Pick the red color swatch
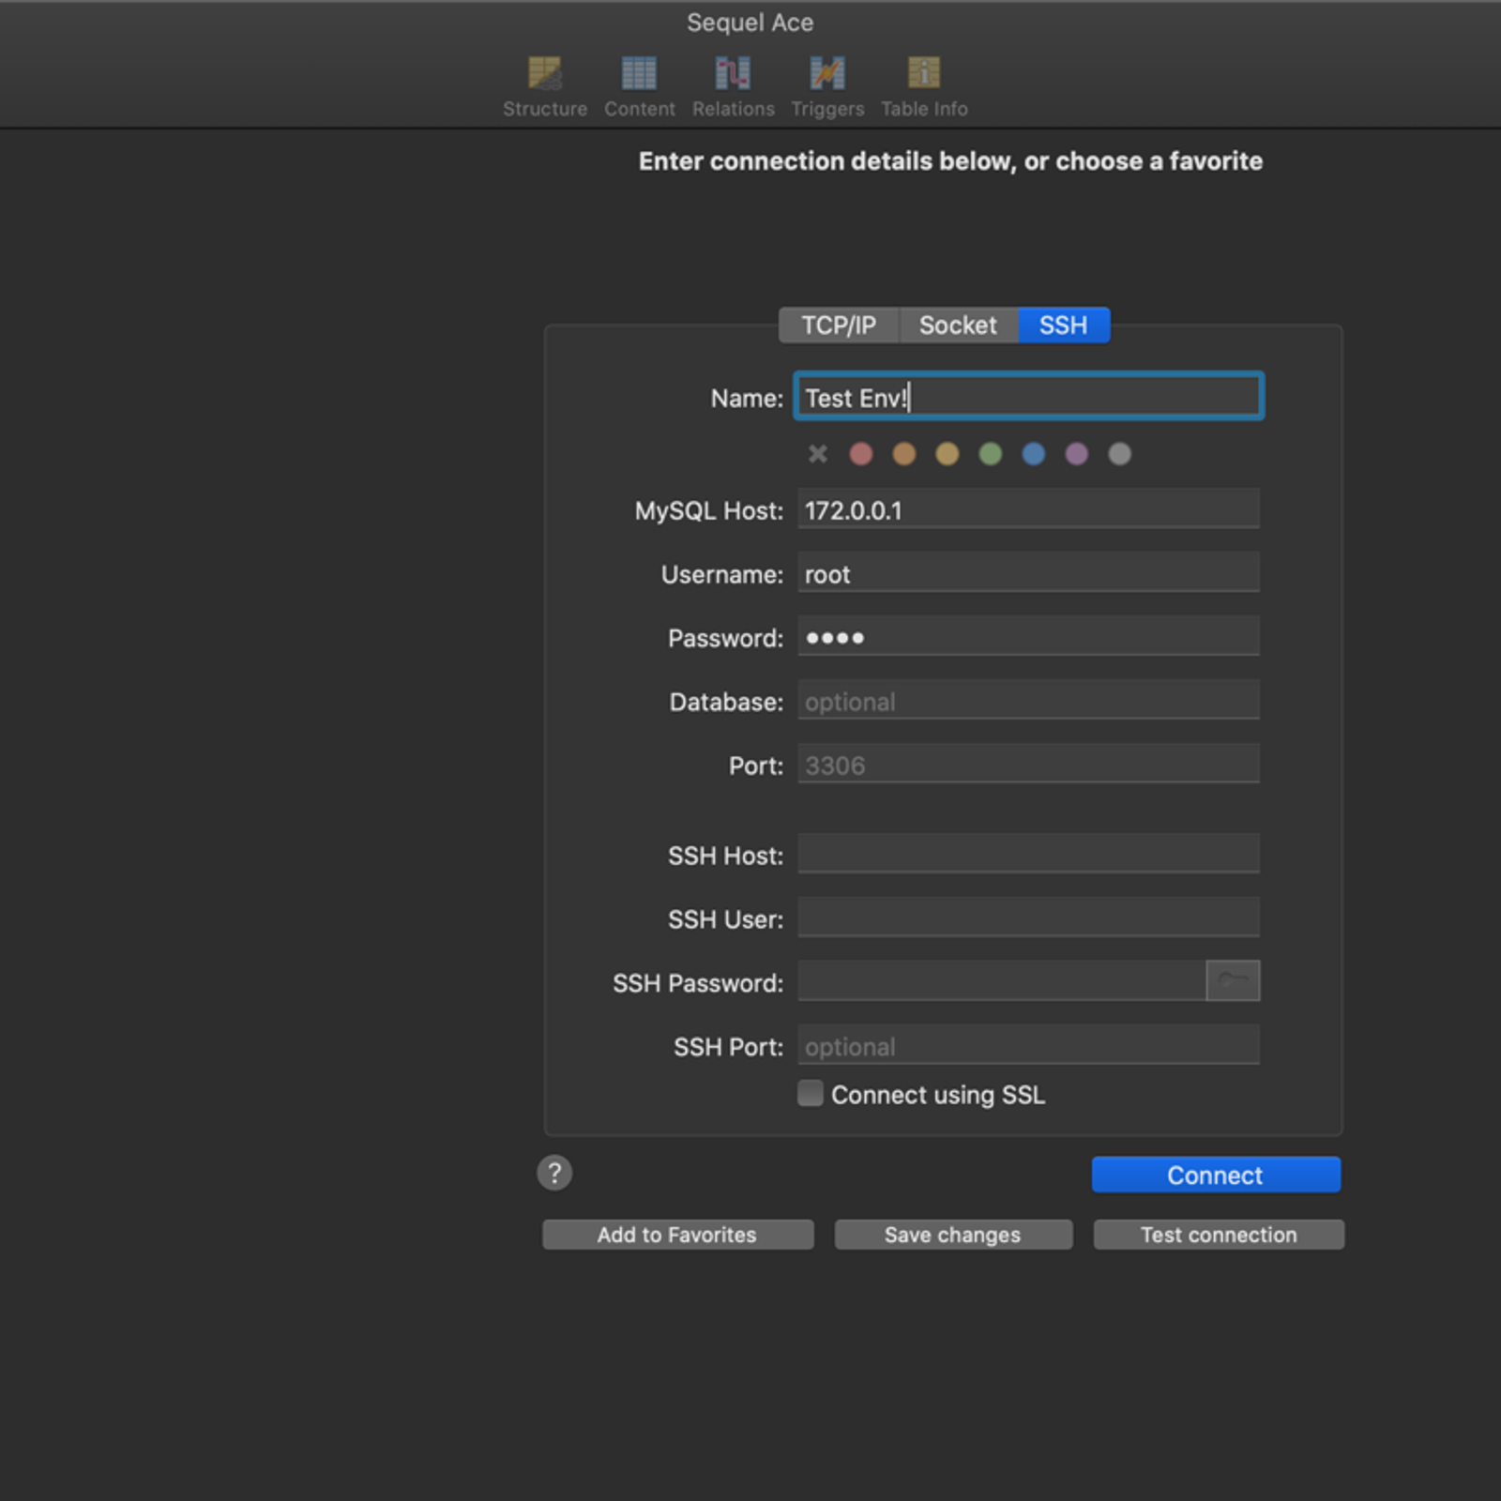1501x1501 pixels. pos(861,454)
